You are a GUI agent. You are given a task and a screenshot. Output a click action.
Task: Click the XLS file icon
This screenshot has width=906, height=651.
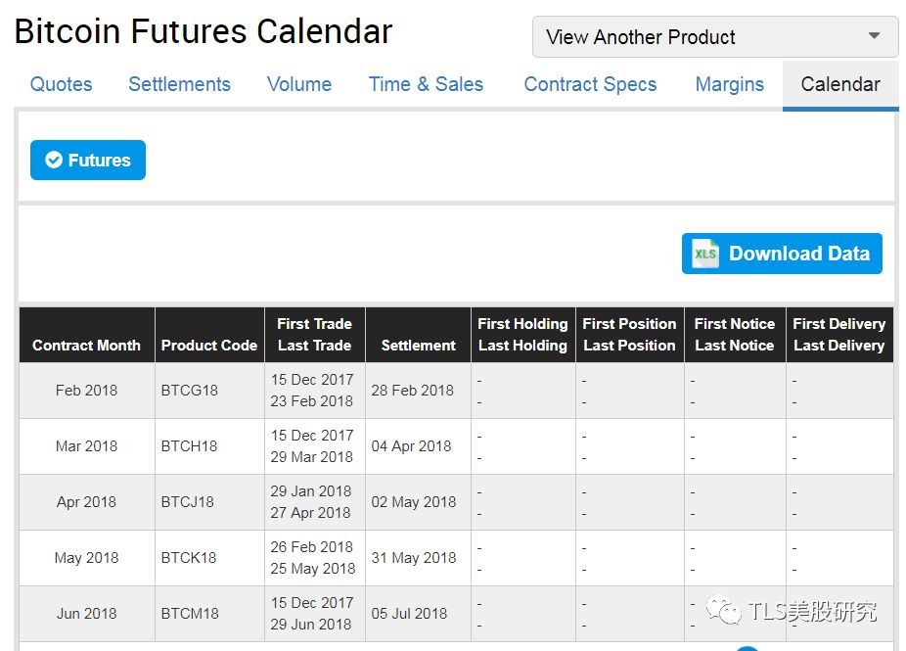tap(705, 254)
